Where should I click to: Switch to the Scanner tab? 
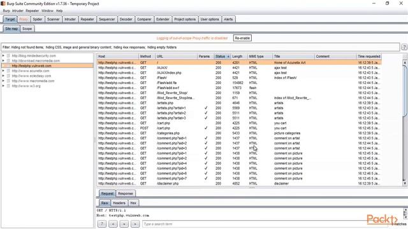coord(54,19)
